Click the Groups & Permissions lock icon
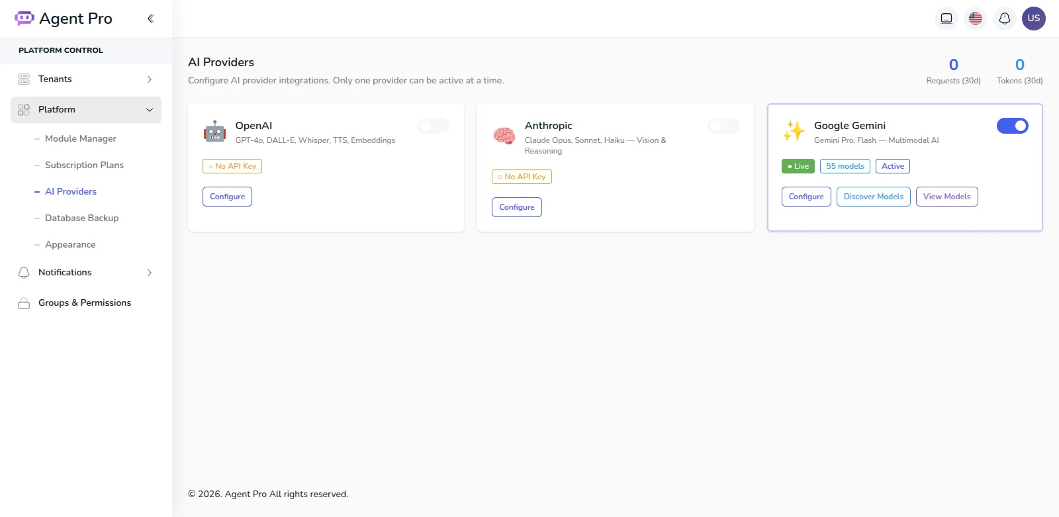This screenshot has width=1059, height=517. coord(24,303)
